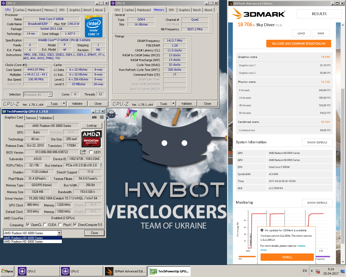This screenshot has width=346, height=277.
Task: Click the Tools button in left CPU-Z window
Action: coord(54,104)
